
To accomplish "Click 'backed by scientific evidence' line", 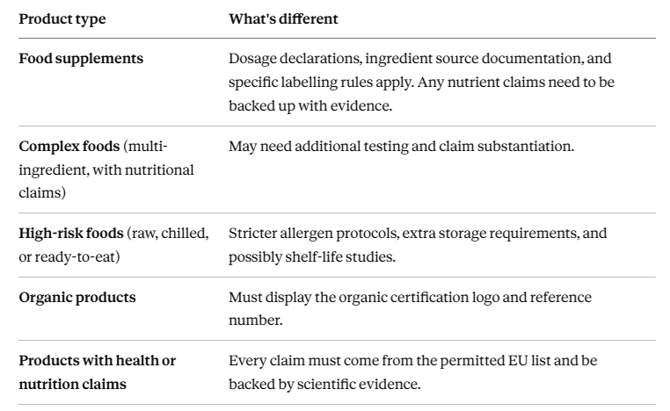I will point(324,384).
